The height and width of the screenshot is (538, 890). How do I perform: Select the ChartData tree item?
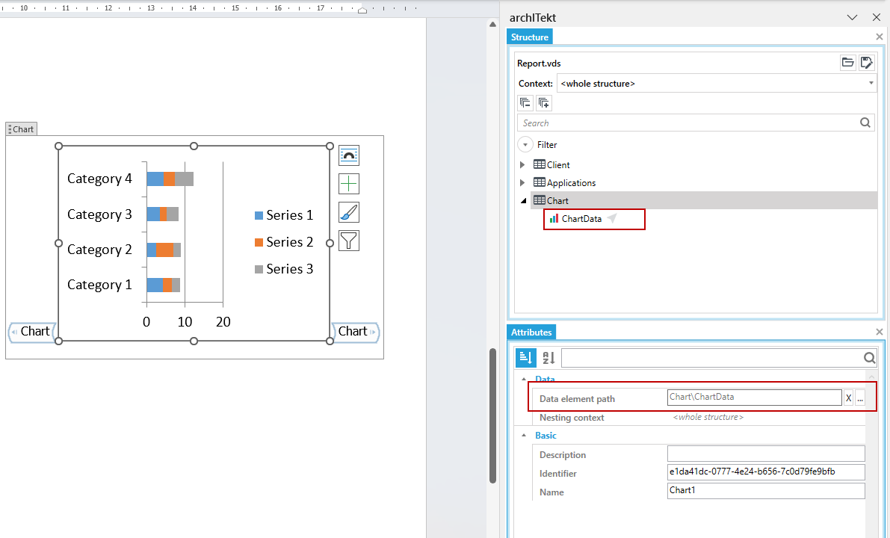pos(581,218)
